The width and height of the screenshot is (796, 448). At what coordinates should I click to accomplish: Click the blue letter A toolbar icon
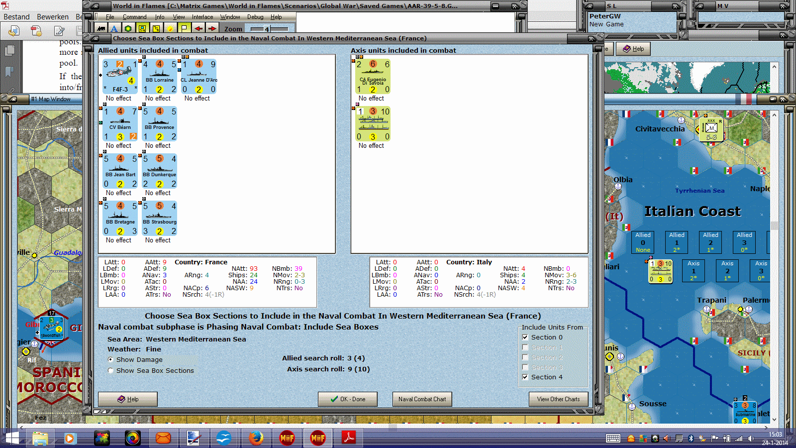114,28
